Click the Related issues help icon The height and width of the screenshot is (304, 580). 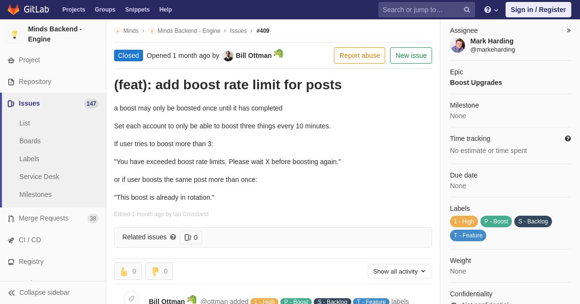tap(173, 237)
